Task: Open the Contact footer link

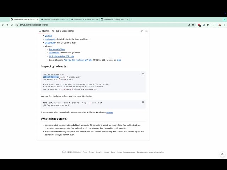Action: 119,152
